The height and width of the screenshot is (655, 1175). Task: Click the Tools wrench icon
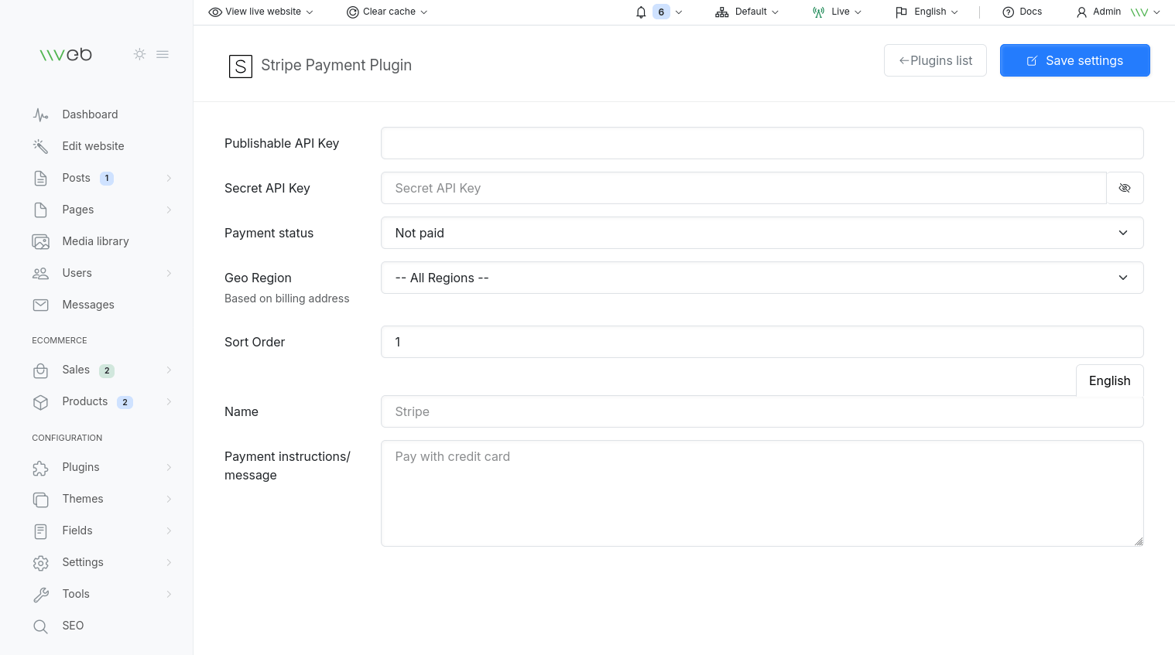point(41,595)
